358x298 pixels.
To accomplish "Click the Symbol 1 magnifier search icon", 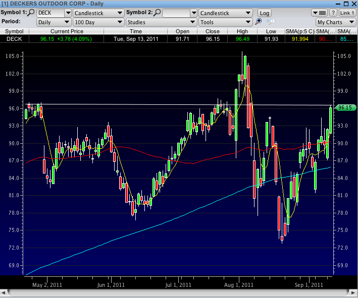I will (32, 13).
